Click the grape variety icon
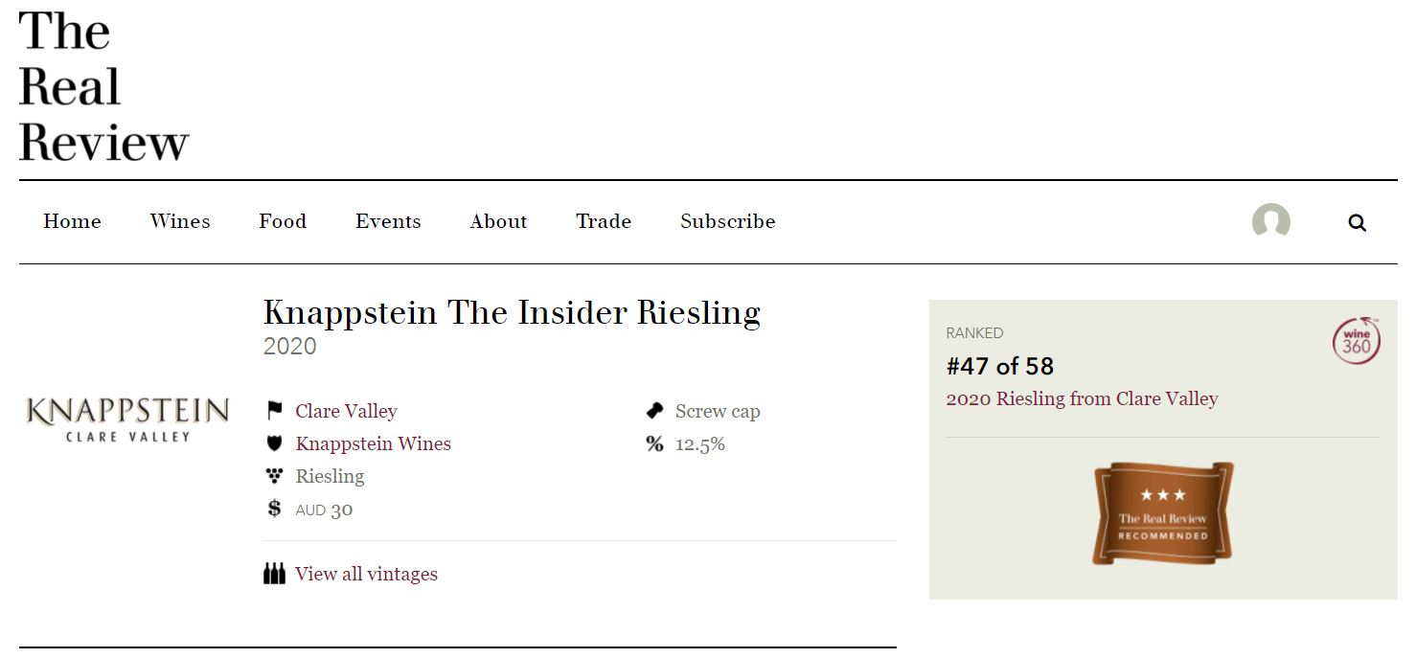Viewport: 1416px width, 658px height. [x=275, y=476]
